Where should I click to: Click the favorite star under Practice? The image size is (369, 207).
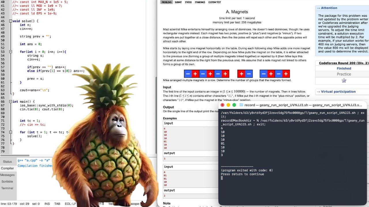click(x=344, y=80)
